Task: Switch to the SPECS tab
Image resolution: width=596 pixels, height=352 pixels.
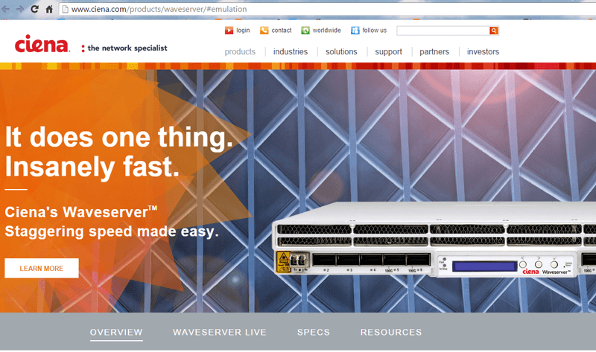Action: tap(314, 332)
